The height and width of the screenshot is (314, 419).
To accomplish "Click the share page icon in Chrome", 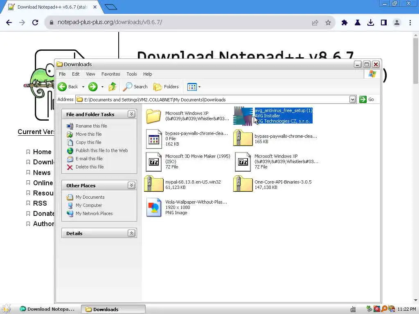I will [x=315, y=23].
